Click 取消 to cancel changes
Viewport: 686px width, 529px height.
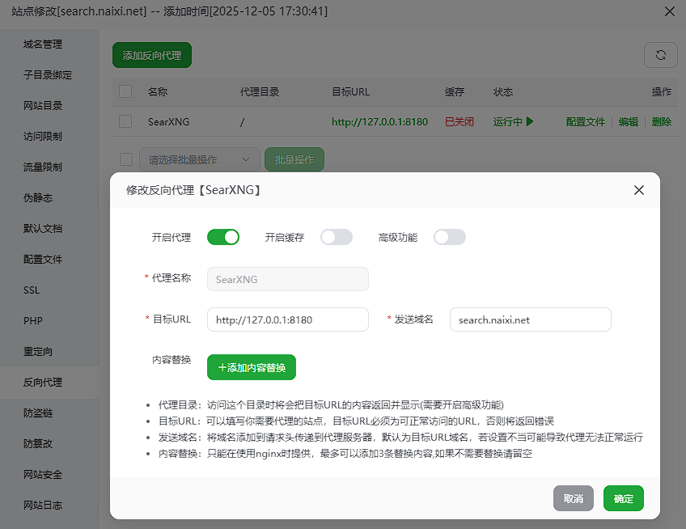574,499
